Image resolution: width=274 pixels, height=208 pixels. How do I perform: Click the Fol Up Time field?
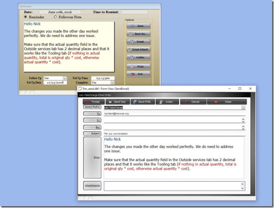(103, 78)
